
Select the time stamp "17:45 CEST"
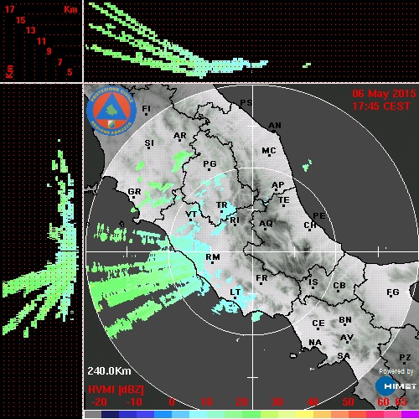(381, 106)
